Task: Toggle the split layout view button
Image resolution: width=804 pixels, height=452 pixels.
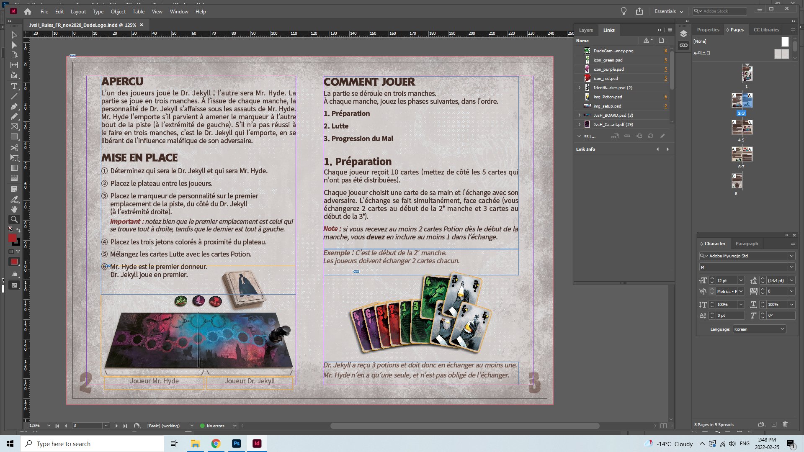Action: [x=664, y=426]
